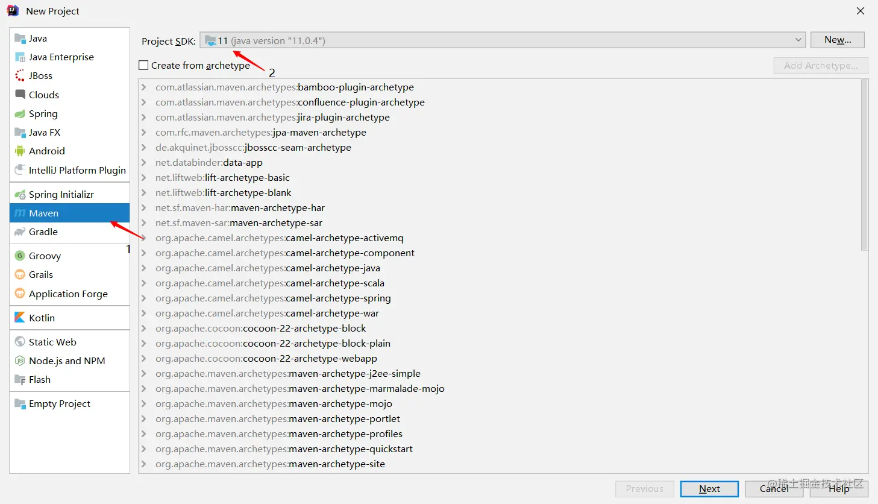Select the Spring Initializr generator
The width and height of the screenshot is (878, 504).
coord(61,194)
